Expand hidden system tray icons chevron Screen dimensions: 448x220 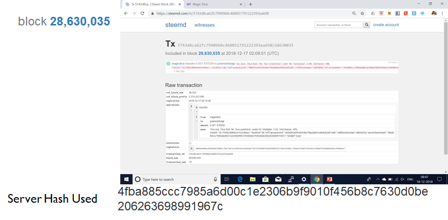pos(378,179)
